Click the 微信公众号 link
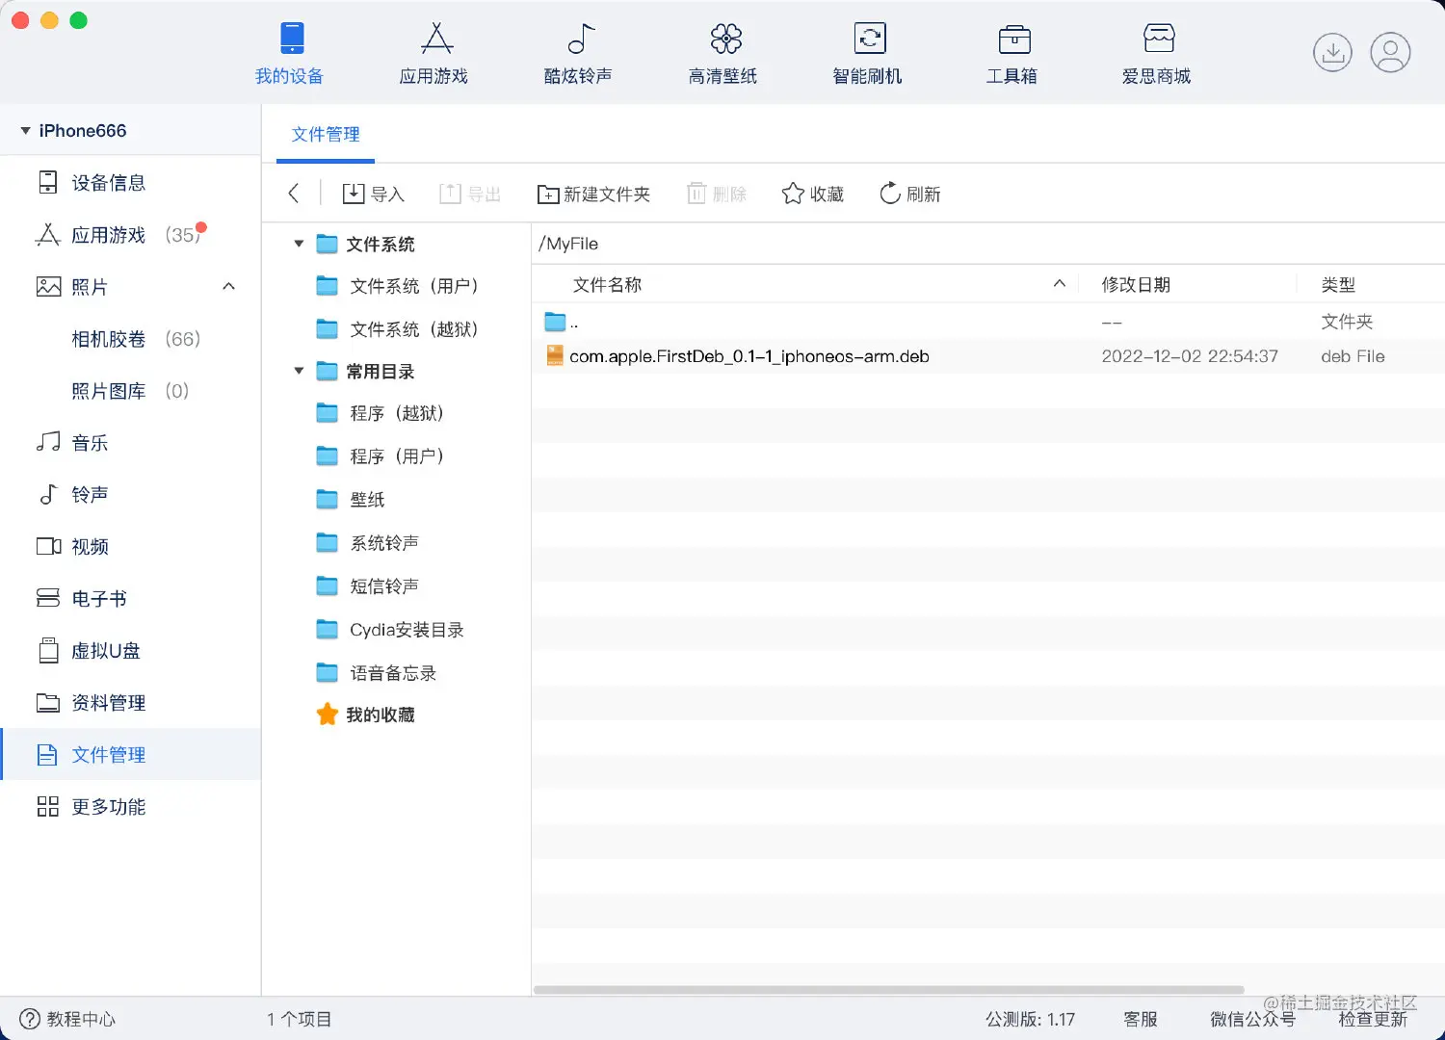Image resolution: width=1445 pixels, height=1040 pixels. 1252,1019
